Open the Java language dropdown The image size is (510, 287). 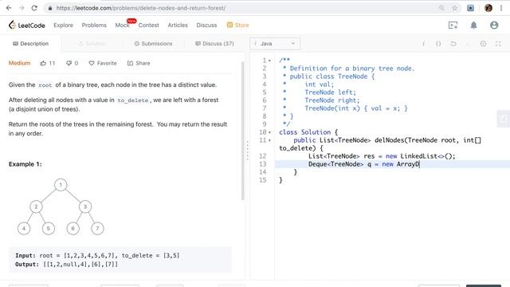[275, 44]
